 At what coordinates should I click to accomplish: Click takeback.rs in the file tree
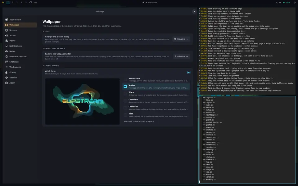coord(211,160)
